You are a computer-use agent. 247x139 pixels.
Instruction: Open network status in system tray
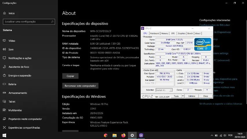[221, 135]
